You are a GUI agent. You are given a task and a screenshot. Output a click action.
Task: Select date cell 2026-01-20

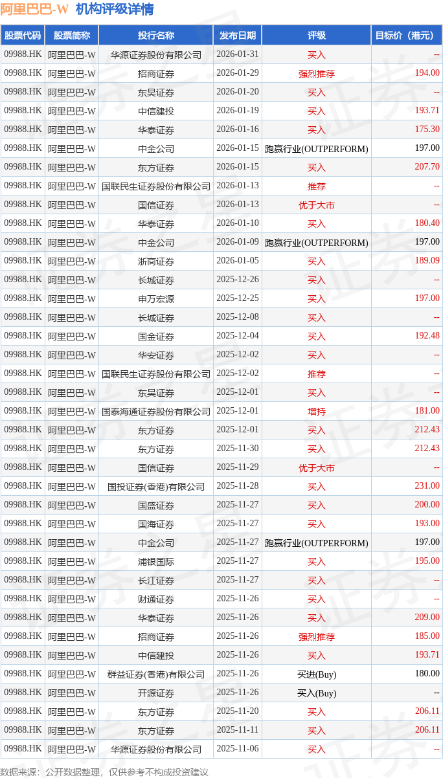tap(238, 92)
